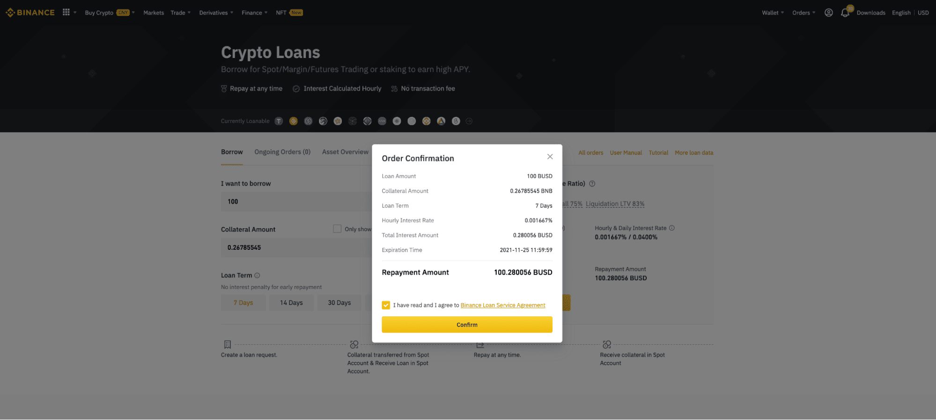This screenshot has width=936, height=420.
Task: Expand the Finance dropdown menu
Action: tap(254, 13)
